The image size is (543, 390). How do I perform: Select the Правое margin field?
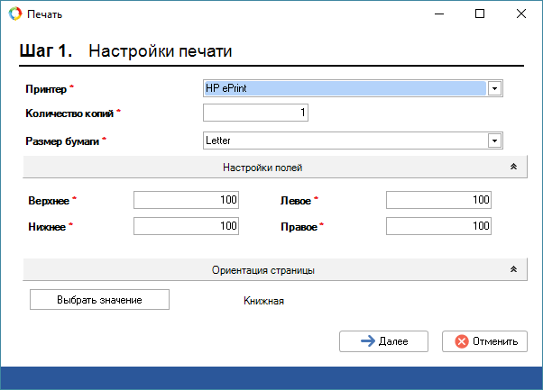click(x=438, y=225)
